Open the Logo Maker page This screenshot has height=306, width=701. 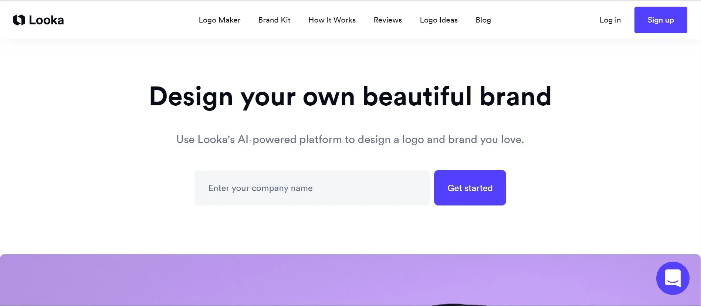(219, 20)
